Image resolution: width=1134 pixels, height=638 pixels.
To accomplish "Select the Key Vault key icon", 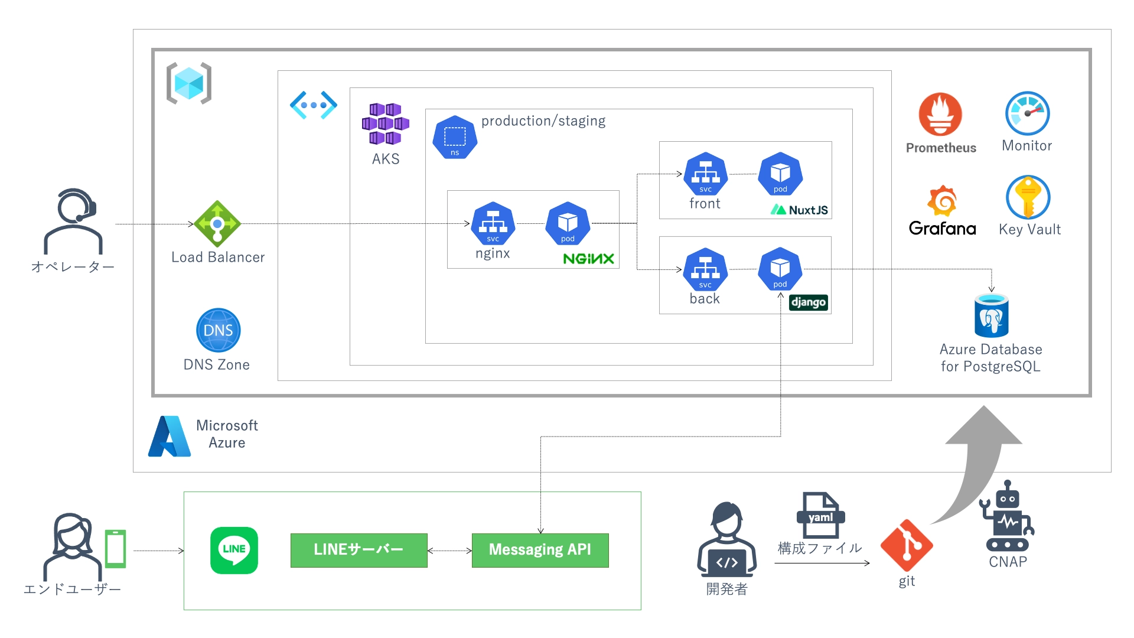I will pos(1028,198).
